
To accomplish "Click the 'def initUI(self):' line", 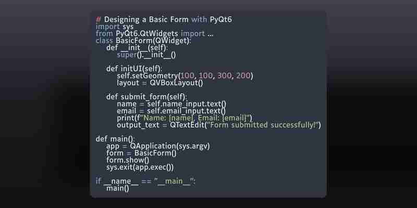I will pos(134,69).
